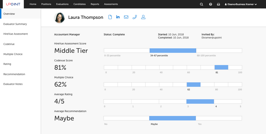Open the candidate document icon
Screen dimensions: 266x134
pos(110,17)
